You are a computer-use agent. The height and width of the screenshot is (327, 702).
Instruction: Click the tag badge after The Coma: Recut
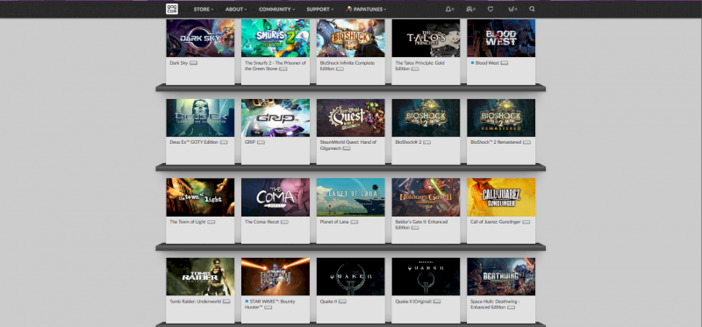pyautogui.click(x=284, y=222)
